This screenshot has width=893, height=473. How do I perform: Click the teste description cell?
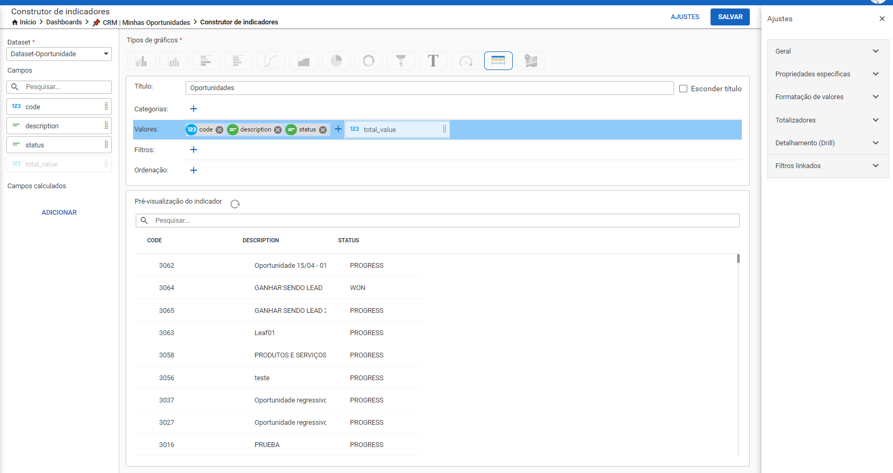(x=262, y=378)
